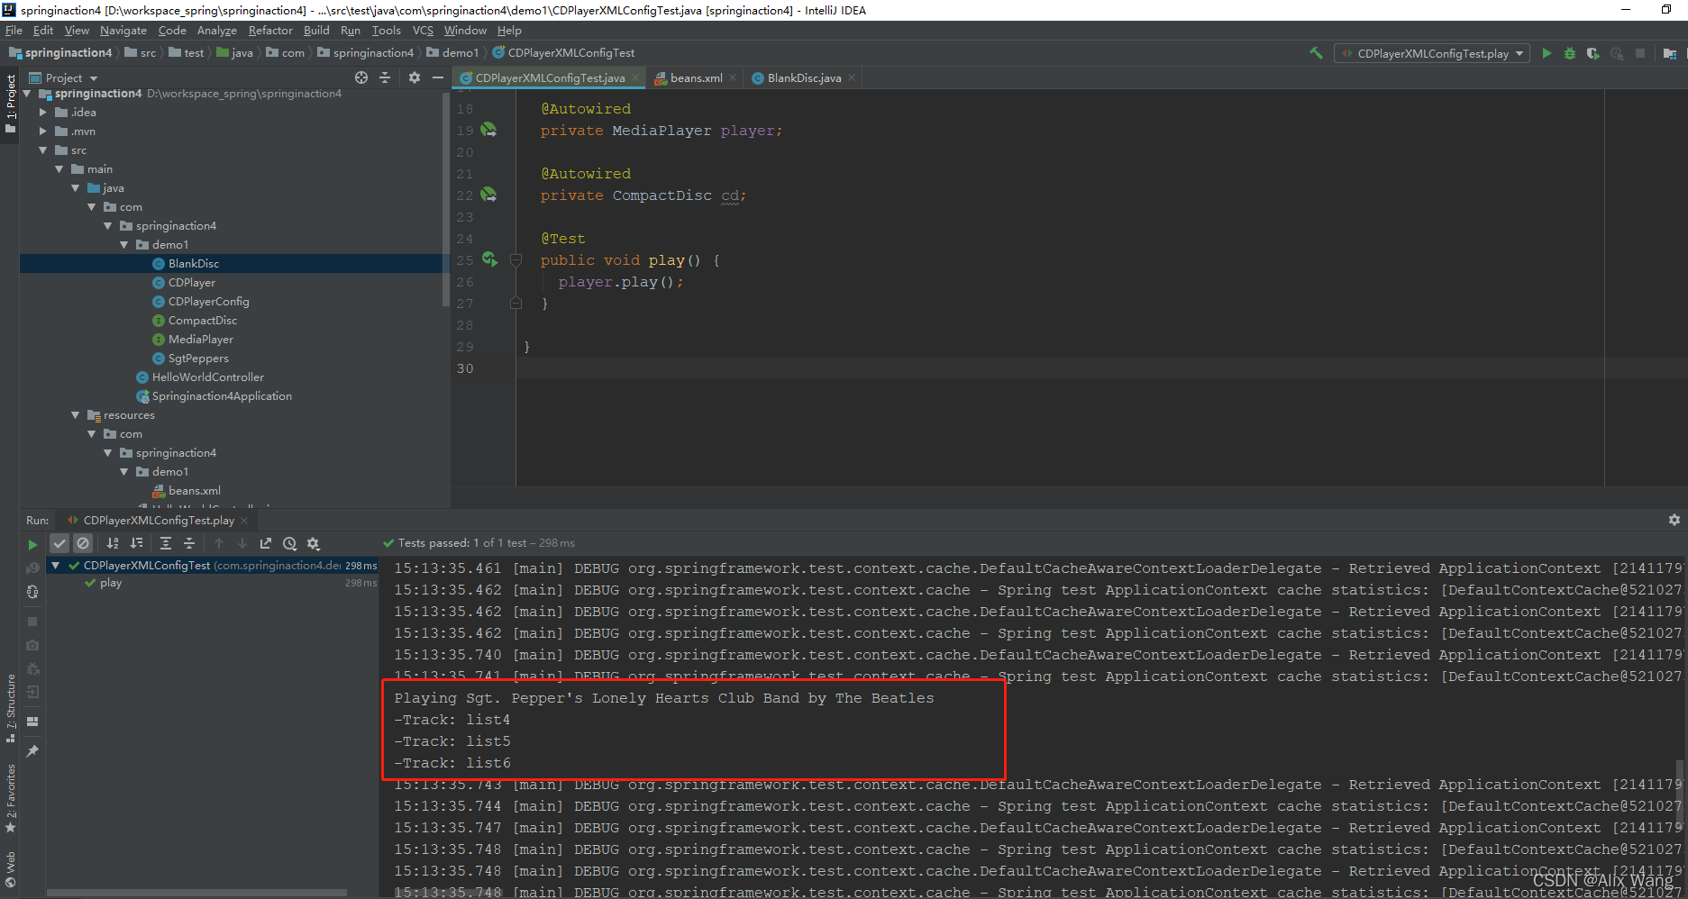Run the configuration with the top green play button
The image size is (1688, 899).
point(1547,53)
